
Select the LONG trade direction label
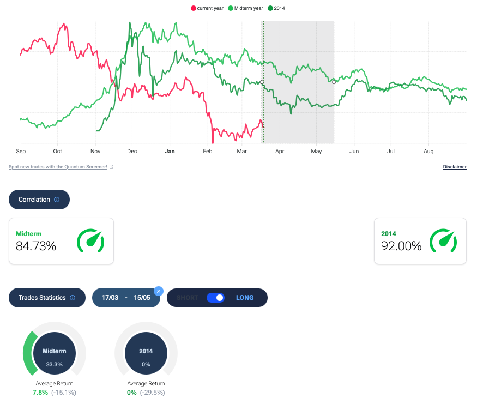point(245,298)
